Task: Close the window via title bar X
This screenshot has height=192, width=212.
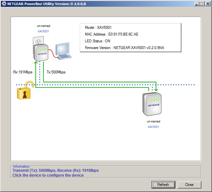Action: click(208, 4)
